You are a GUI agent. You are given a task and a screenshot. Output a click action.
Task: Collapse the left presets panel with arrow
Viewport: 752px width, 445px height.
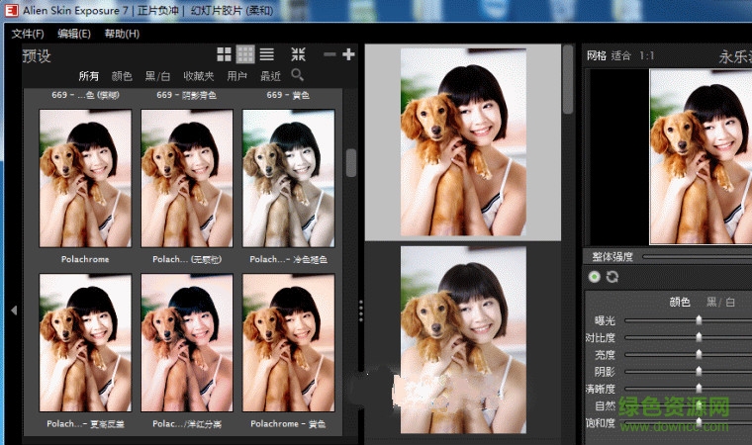[14, 310]
